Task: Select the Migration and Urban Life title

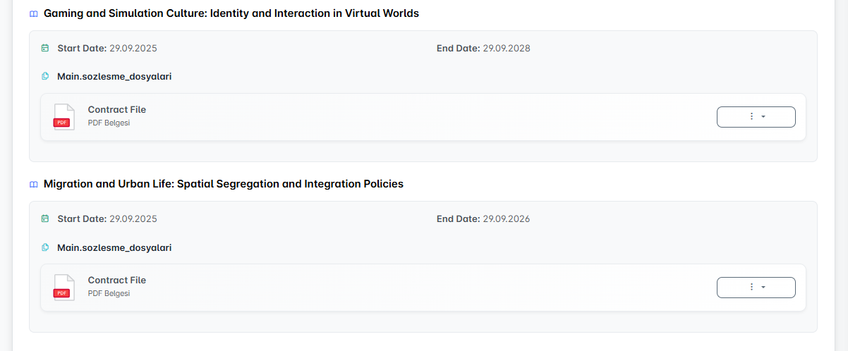Action: (x=223, y=184)
